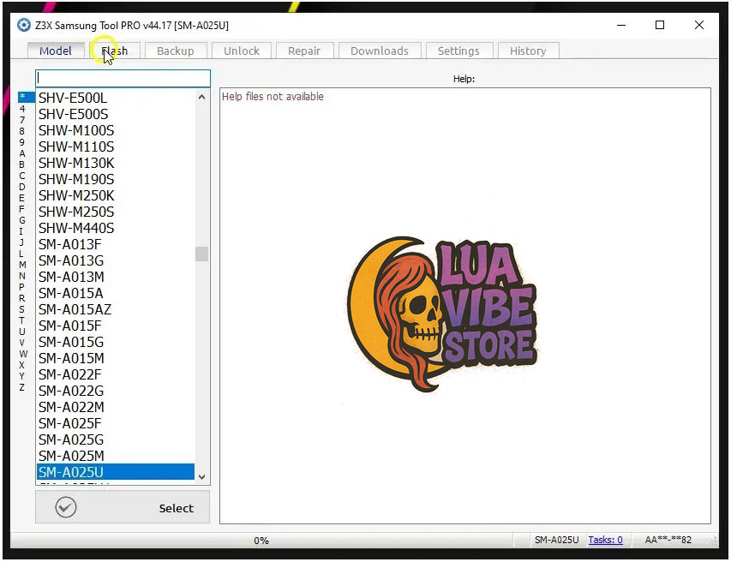Select the asterisk filter in alphabet index
This screenshot has height=562, width=731.
(x=22, y=97)
